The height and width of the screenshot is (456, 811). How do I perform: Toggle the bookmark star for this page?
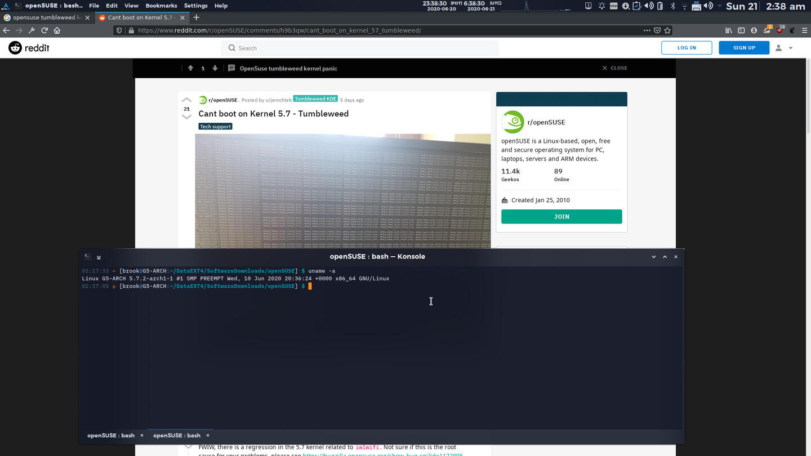click(667, 30)
